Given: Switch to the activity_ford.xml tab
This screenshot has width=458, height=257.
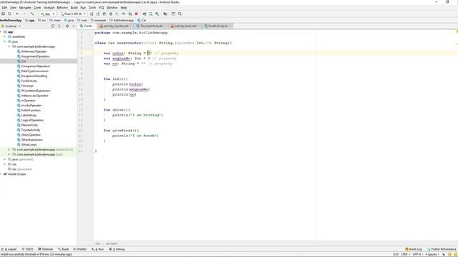Looking at the screenshot, I should pos(185,26).
